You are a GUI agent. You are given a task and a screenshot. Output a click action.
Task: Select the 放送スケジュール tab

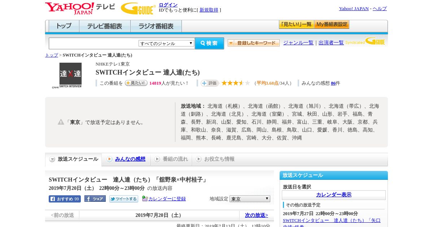74,159
